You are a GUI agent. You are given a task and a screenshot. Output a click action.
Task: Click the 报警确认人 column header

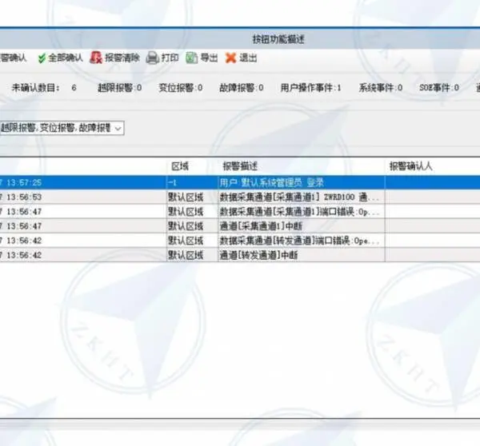pyautogui.click(x=410, y=166)
